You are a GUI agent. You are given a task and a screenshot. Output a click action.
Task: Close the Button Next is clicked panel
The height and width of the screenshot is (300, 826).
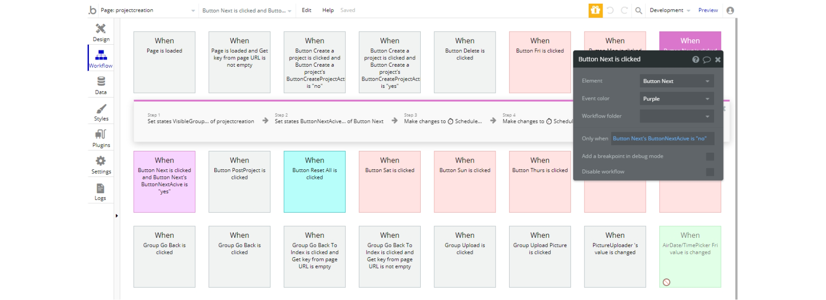(x=718, y=59)
